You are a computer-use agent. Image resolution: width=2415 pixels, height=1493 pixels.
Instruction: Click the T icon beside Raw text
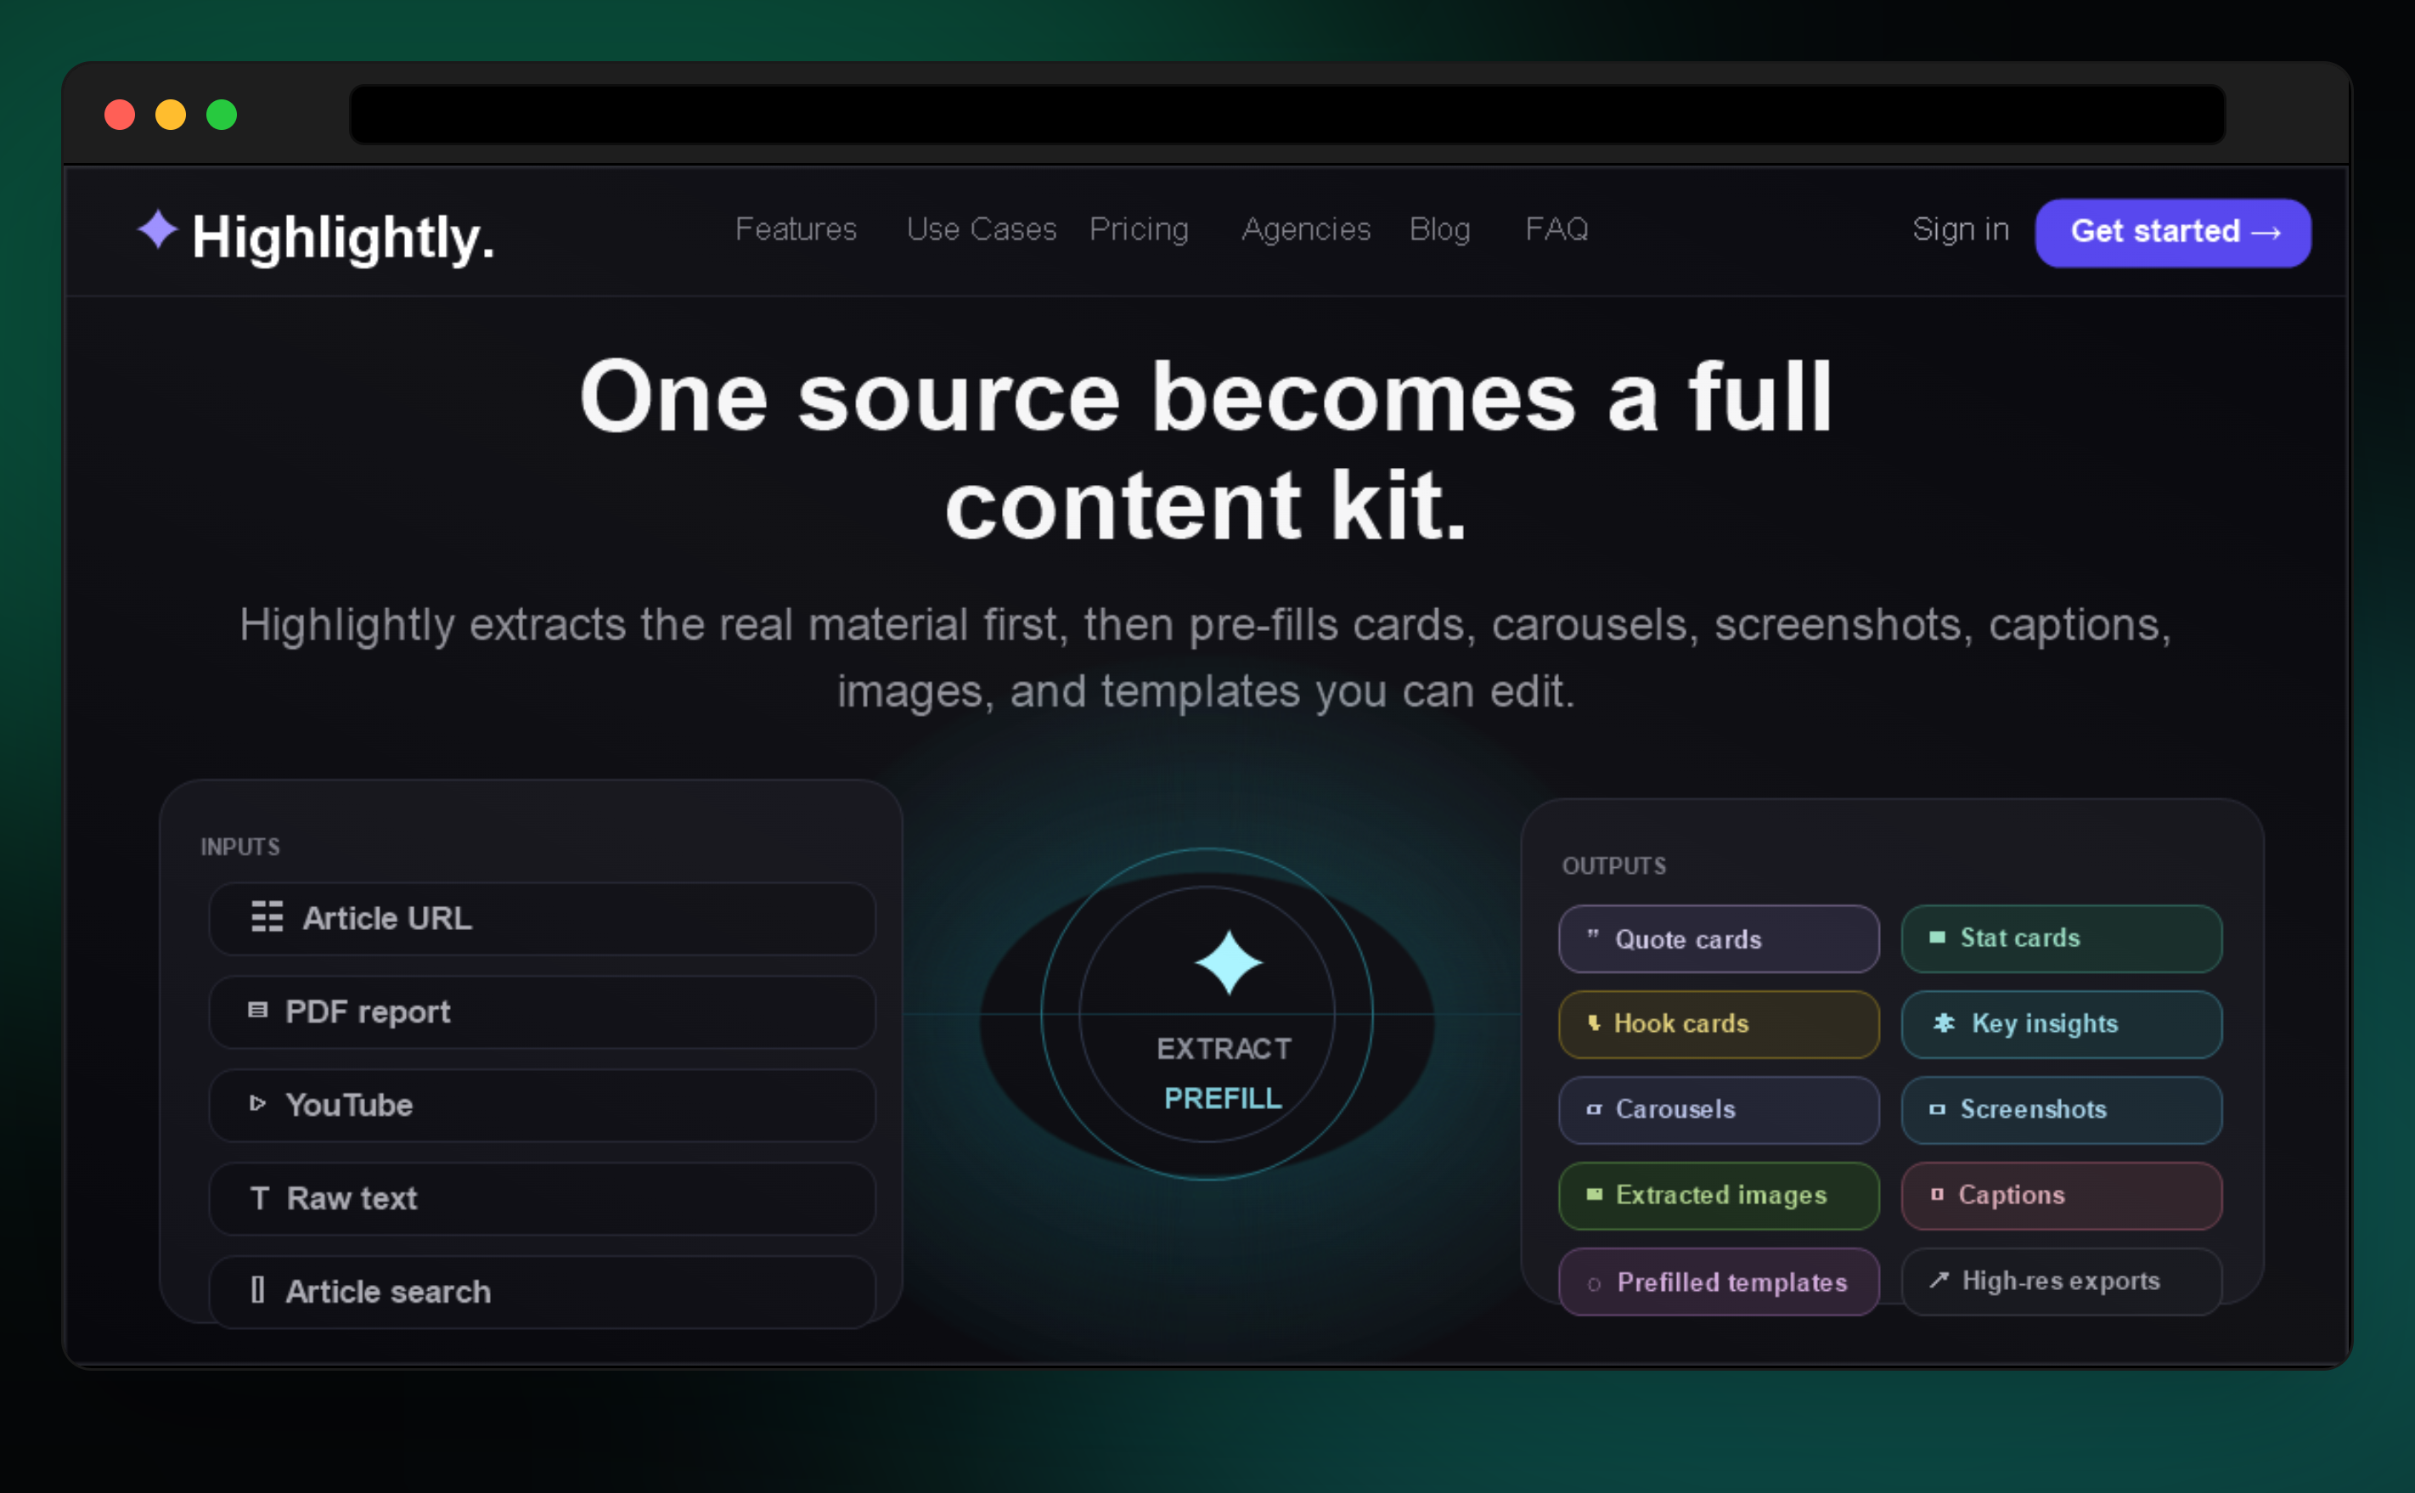[x=259, y=1197]
